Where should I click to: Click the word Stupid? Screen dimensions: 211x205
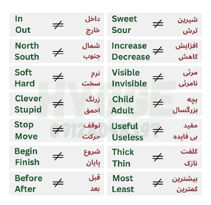pyautogui.click(x=28, y=110)
